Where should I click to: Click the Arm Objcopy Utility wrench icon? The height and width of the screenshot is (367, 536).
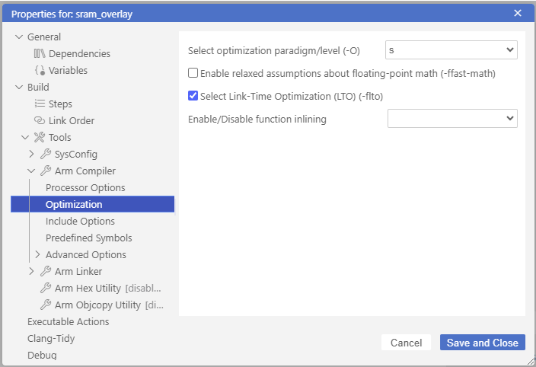[46, 305]
